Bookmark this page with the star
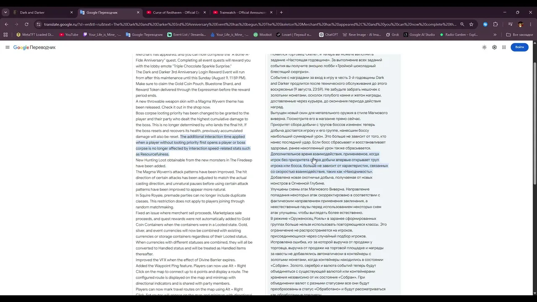 [471, 24]
